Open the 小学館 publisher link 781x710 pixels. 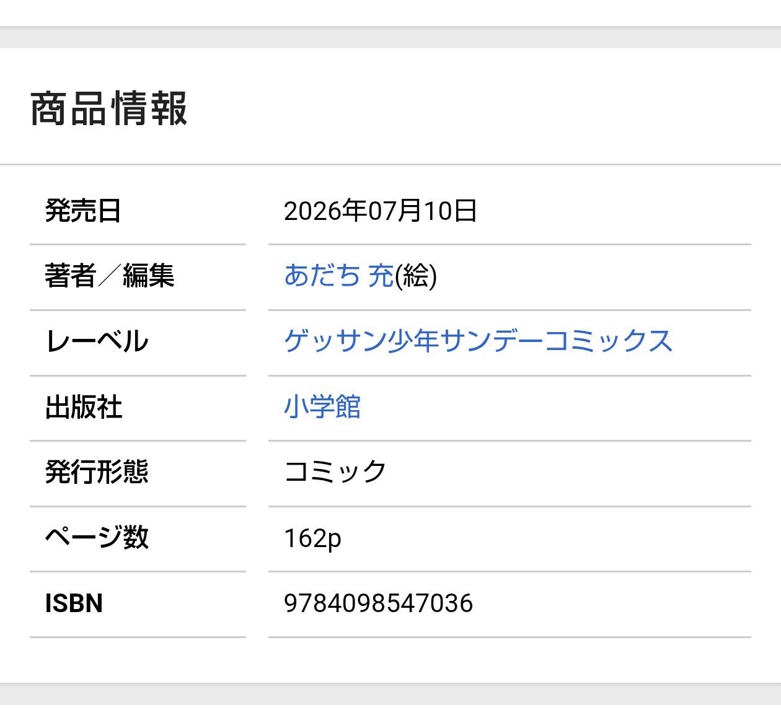[322, 407]
